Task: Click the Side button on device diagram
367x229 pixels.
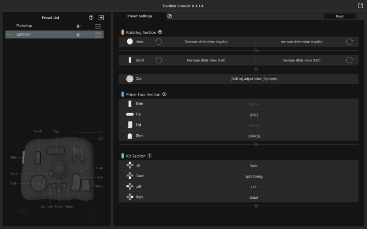Action: pyautogui.click(x=23, y=157)
